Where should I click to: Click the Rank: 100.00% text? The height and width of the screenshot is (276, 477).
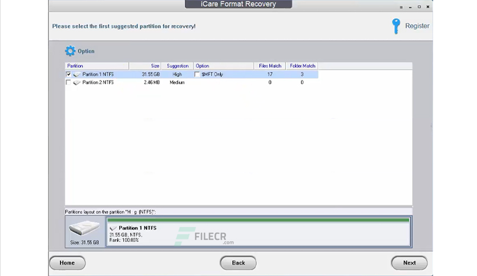[x=124, y=240]
